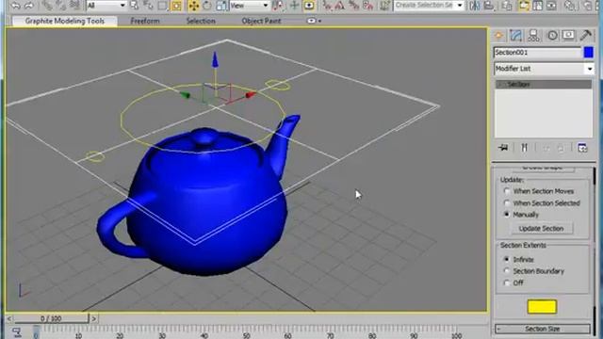
Task: Toggle the Show End Result icon
Action: (524, 148)
